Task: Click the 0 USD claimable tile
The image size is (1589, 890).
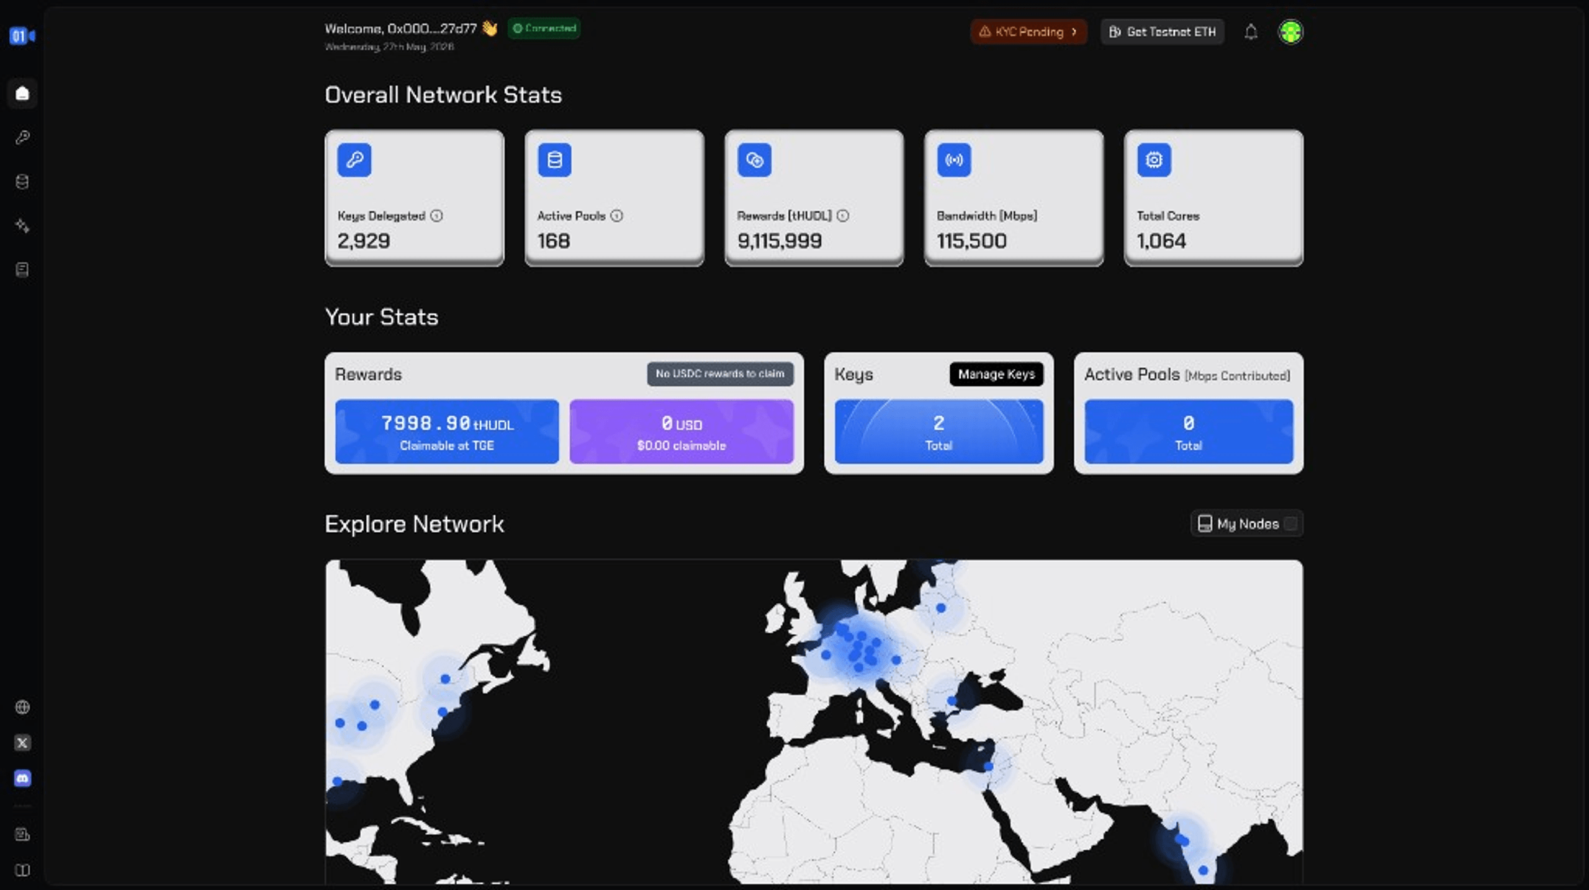Action: pos(682,432)
